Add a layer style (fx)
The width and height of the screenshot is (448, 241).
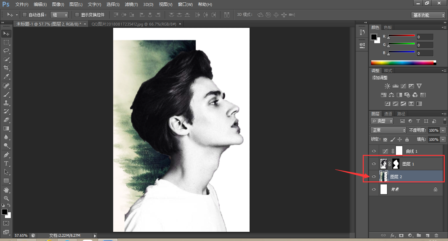tap(392, 235)
